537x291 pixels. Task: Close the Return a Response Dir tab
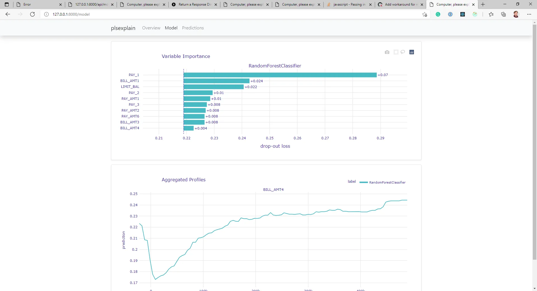click(216, 4)
